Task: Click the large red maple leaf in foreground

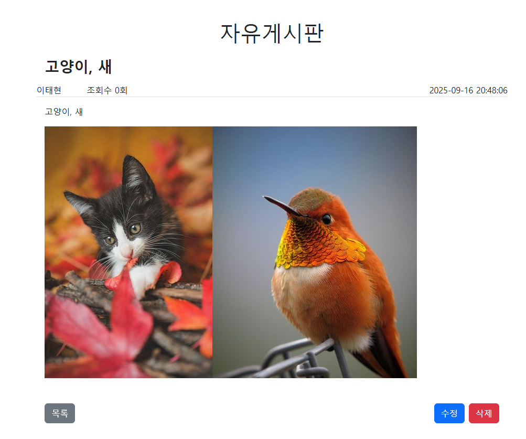Action: click(101, 322)
